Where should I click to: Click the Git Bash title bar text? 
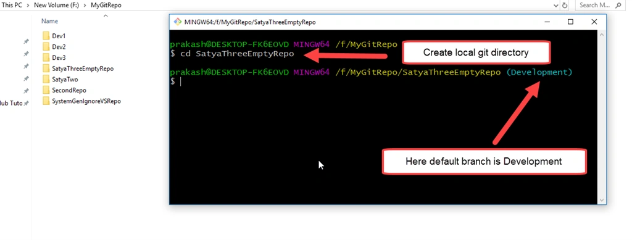250,22
